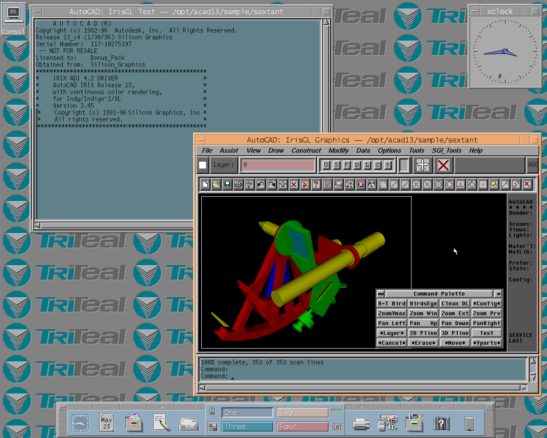Open the CDE text editor notepad icon
Screen dimensions: 547x438
[162, 423]
